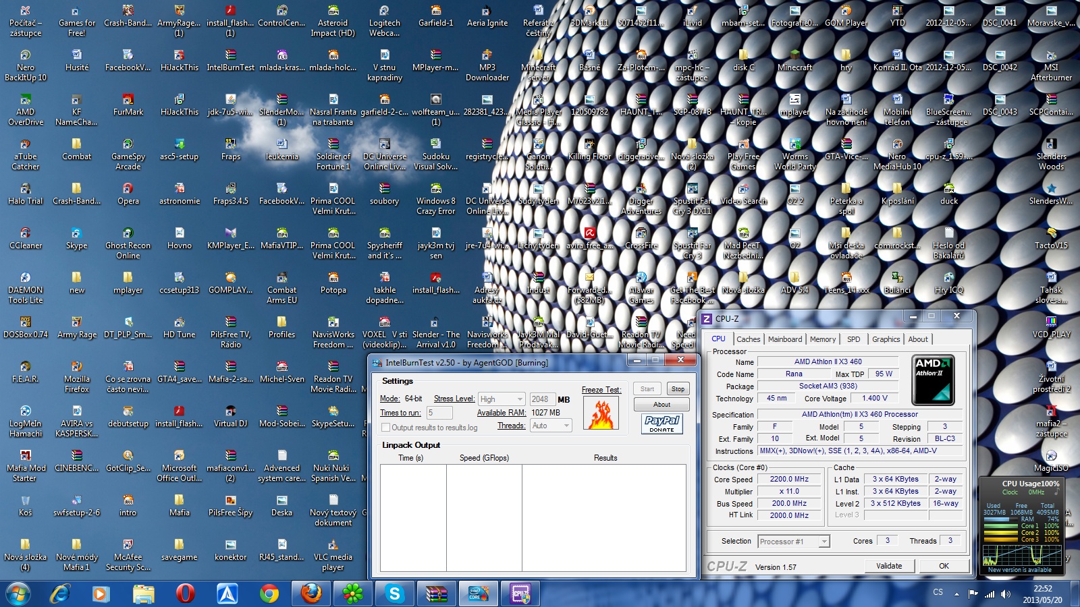
Task: Switch to the Memory tab in CPU-Z
Action: point(823,339)
